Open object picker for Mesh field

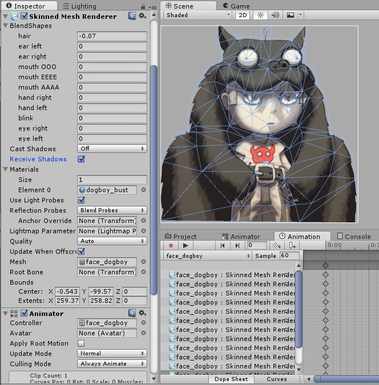pos(143,262)
